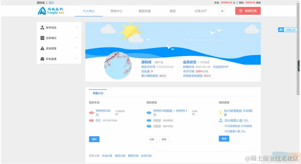301x164 pixels.
Task: Click blue ingot icon beside 冻结银锭
Action: [x=149, y=120]
